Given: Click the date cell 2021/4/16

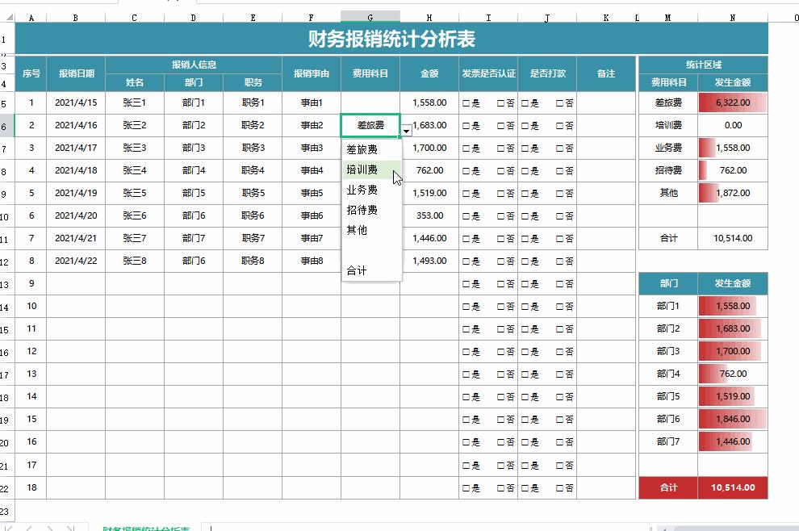Looking at the screenshot, I should (75, 125).
